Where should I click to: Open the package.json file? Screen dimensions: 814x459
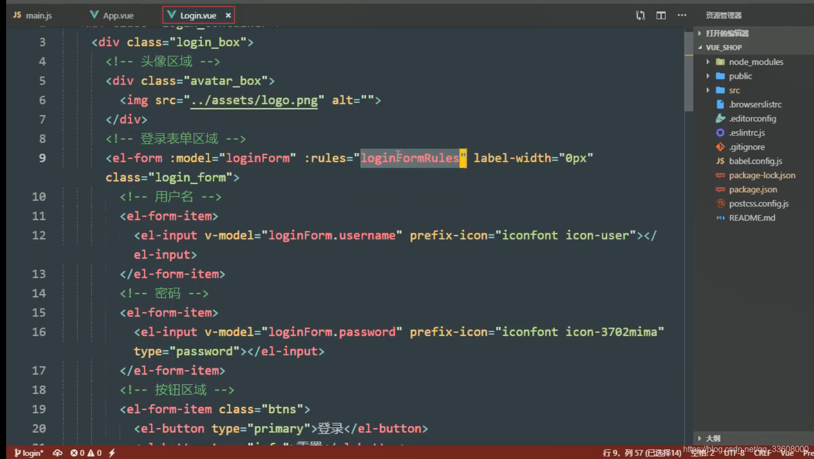coord(753,190)
